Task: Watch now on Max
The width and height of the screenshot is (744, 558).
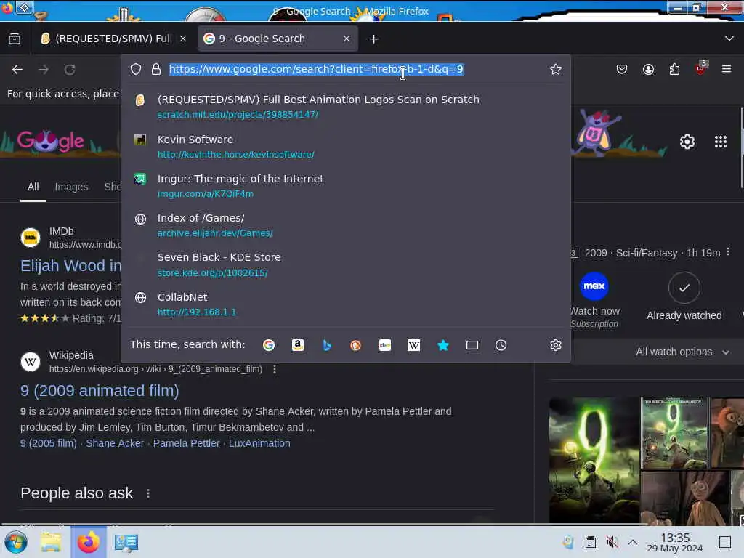Action: coord(594,299)
